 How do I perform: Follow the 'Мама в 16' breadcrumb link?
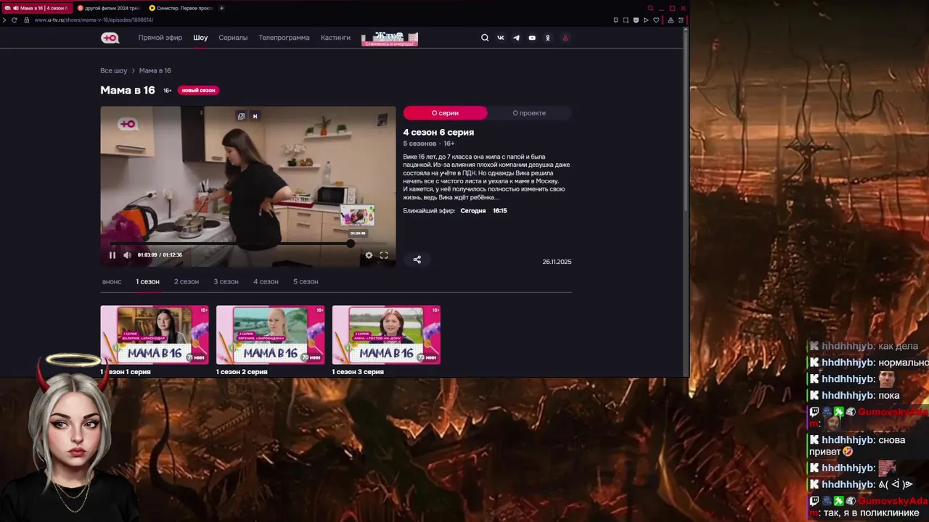155,71
